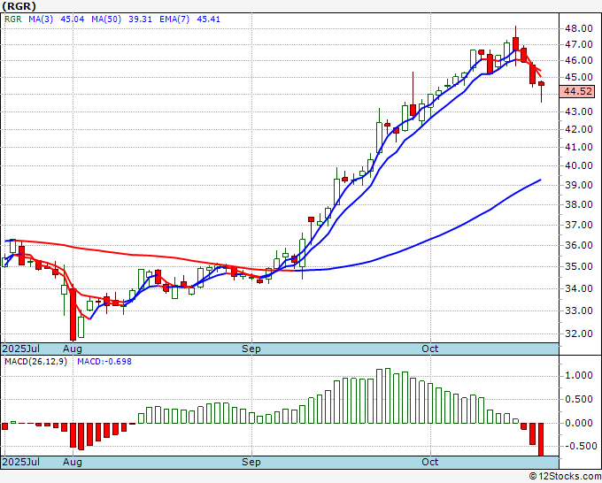The height and width of the screenshot is (483, 602).
Task: Click Aug on the price chart date axis
Action: pos(73,349)
